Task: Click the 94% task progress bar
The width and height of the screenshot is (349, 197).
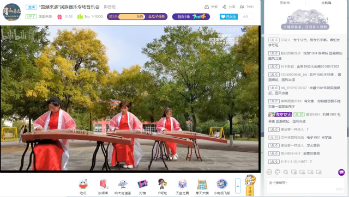Action: click(x=131, y=17)
